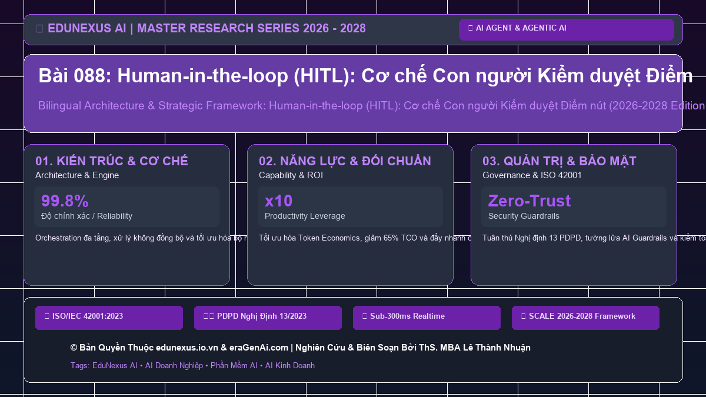Image resolution: width=706 pixels, height=397 pixels.
Task: Click the Bài 088 Human-in-the-loop title
Action: coord(365,76)
